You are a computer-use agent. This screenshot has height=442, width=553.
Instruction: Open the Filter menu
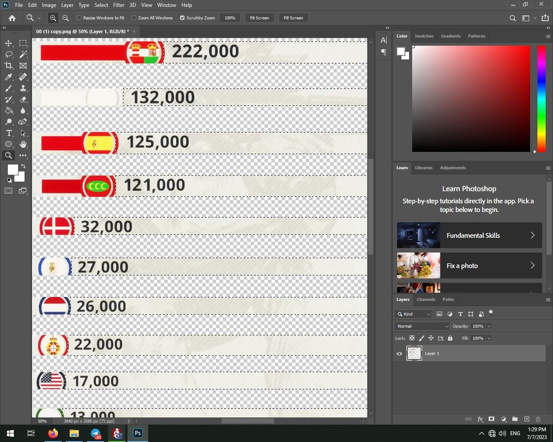point(118,5)
